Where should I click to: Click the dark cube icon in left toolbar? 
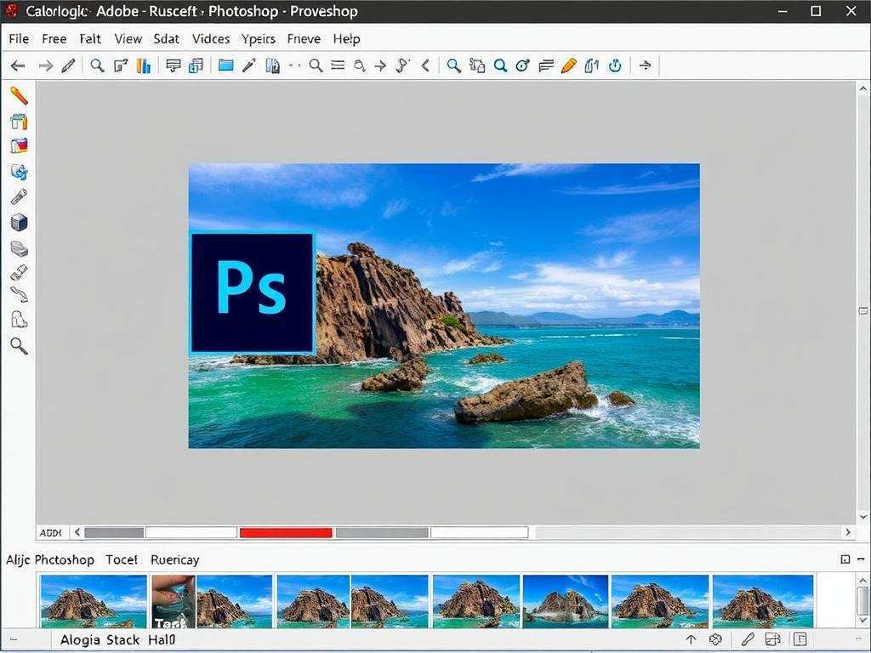(x=19, y=223)
